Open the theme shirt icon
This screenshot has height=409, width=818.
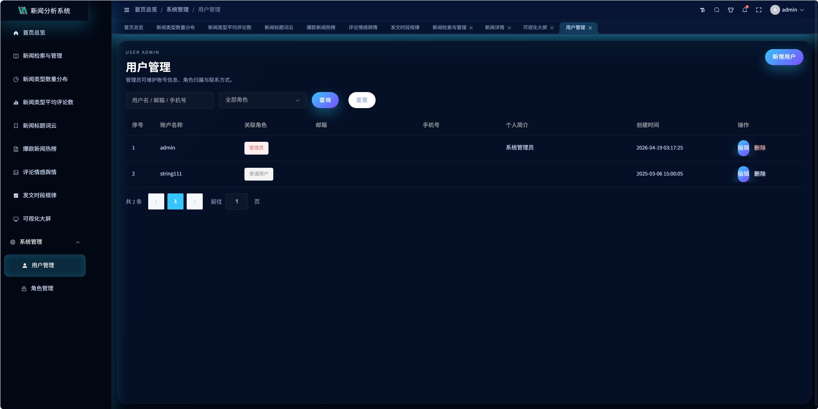coord(731,10)
